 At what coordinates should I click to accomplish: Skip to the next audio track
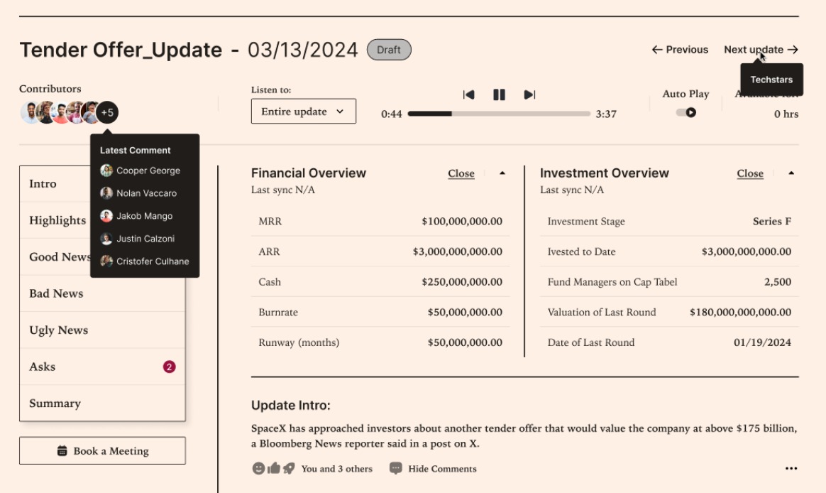529,94
